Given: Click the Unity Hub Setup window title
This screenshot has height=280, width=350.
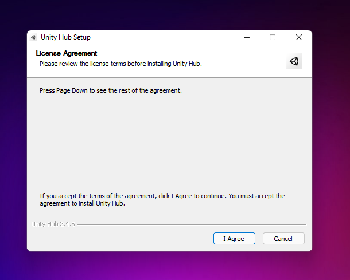Looking at the screenshot, I should [x=65, y=37].
